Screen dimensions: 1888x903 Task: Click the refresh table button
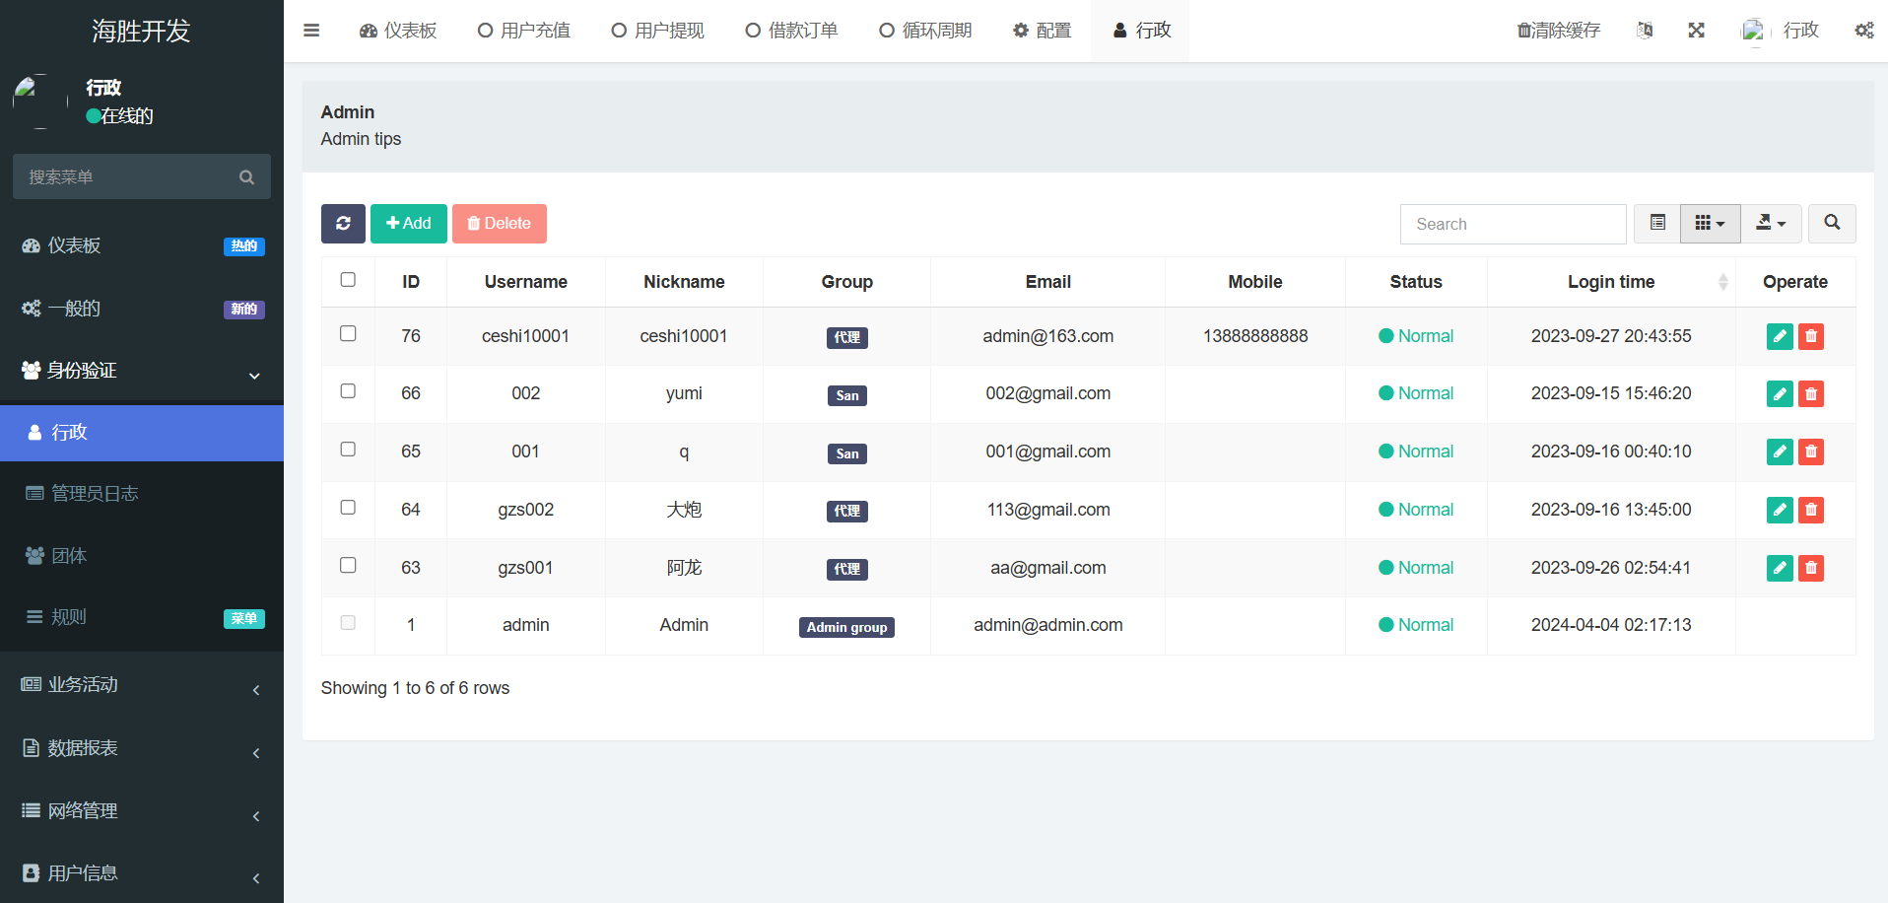point(343,224)
